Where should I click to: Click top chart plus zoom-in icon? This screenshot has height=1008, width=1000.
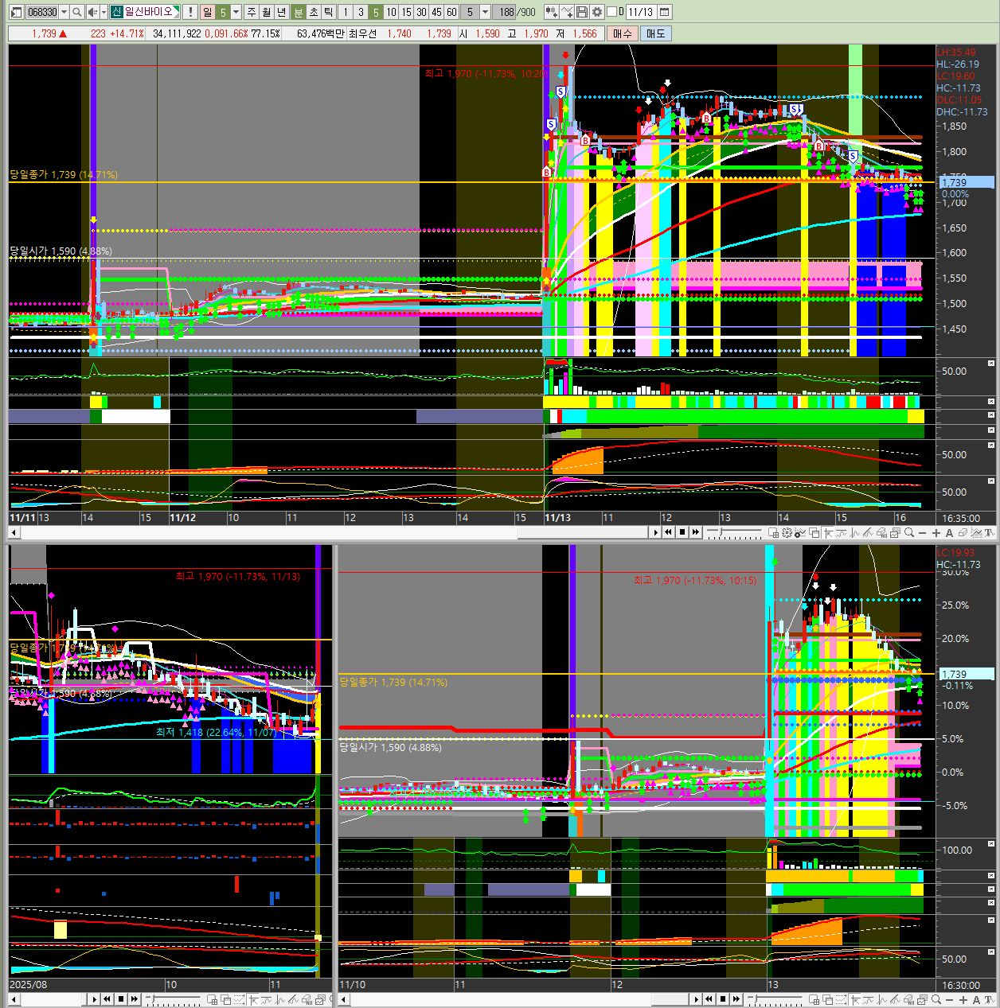point(936,532)
